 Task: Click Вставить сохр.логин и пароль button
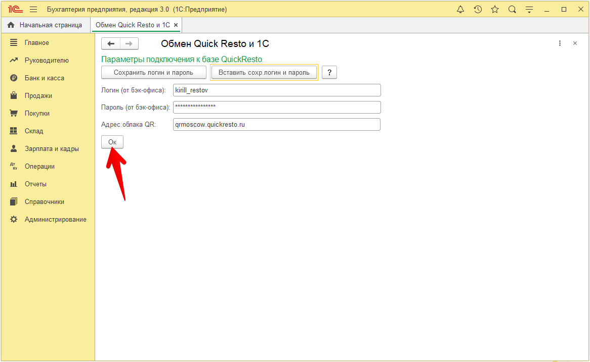[264, 73]
